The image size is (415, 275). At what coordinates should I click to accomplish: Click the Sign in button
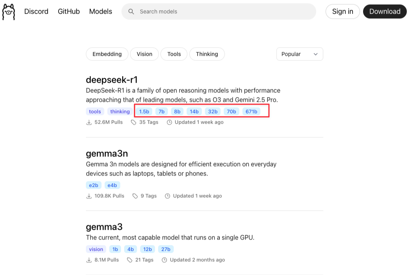coord(342,11)
